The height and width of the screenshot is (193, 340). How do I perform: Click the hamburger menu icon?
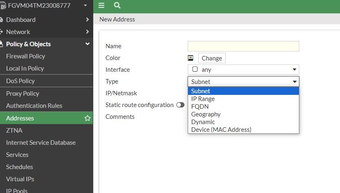101,5
